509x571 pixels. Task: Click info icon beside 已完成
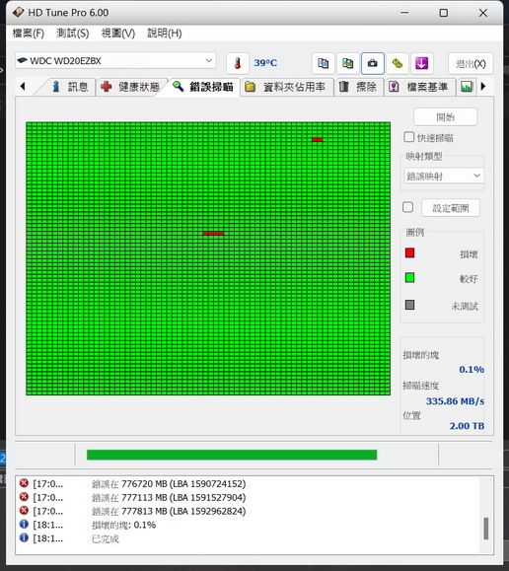24,537
